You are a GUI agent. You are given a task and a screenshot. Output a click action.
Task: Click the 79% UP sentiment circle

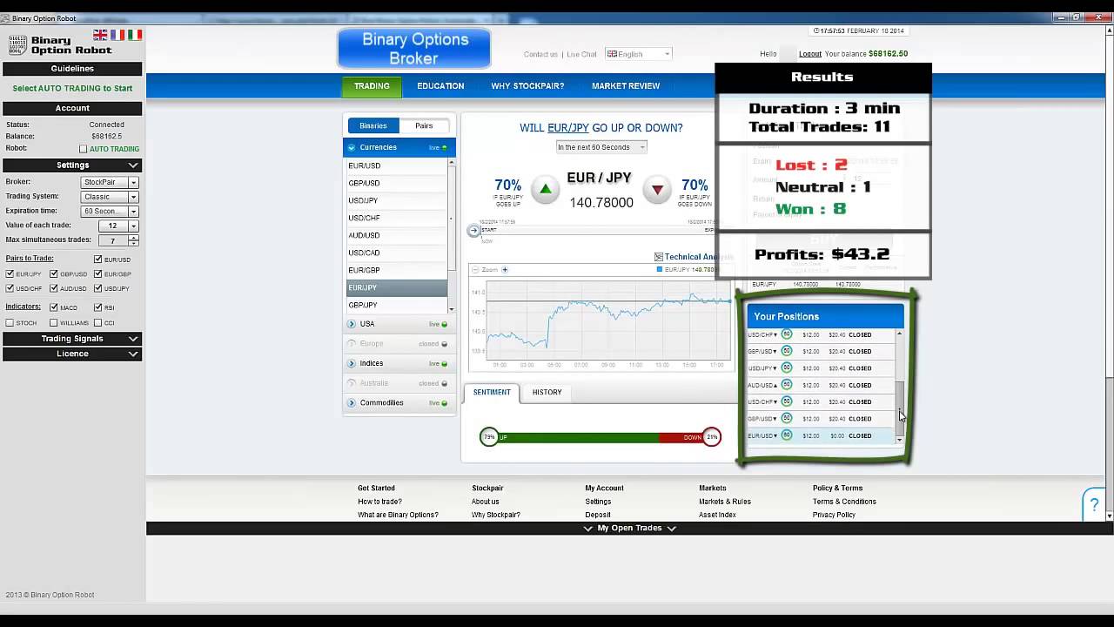click(489, 437)
